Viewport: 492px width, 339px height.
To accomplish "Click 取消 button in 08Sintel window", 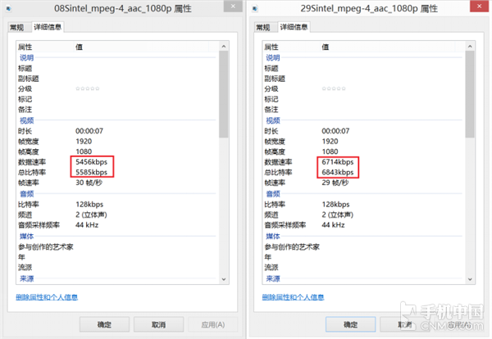I will [159, 324].
